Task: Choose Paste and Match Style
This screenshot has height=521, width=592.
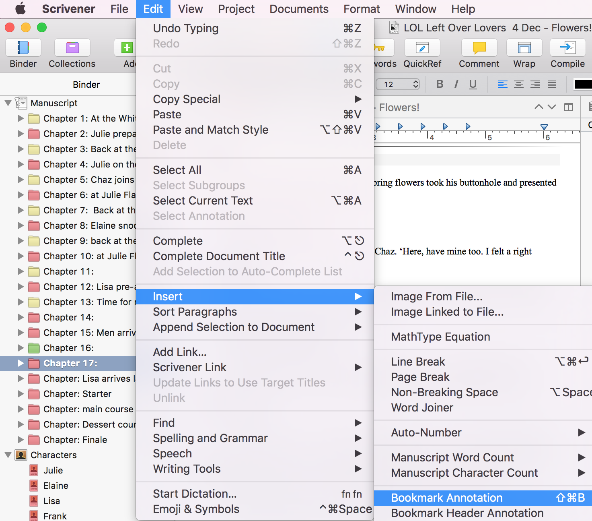Action: click(x=255, y=130)
